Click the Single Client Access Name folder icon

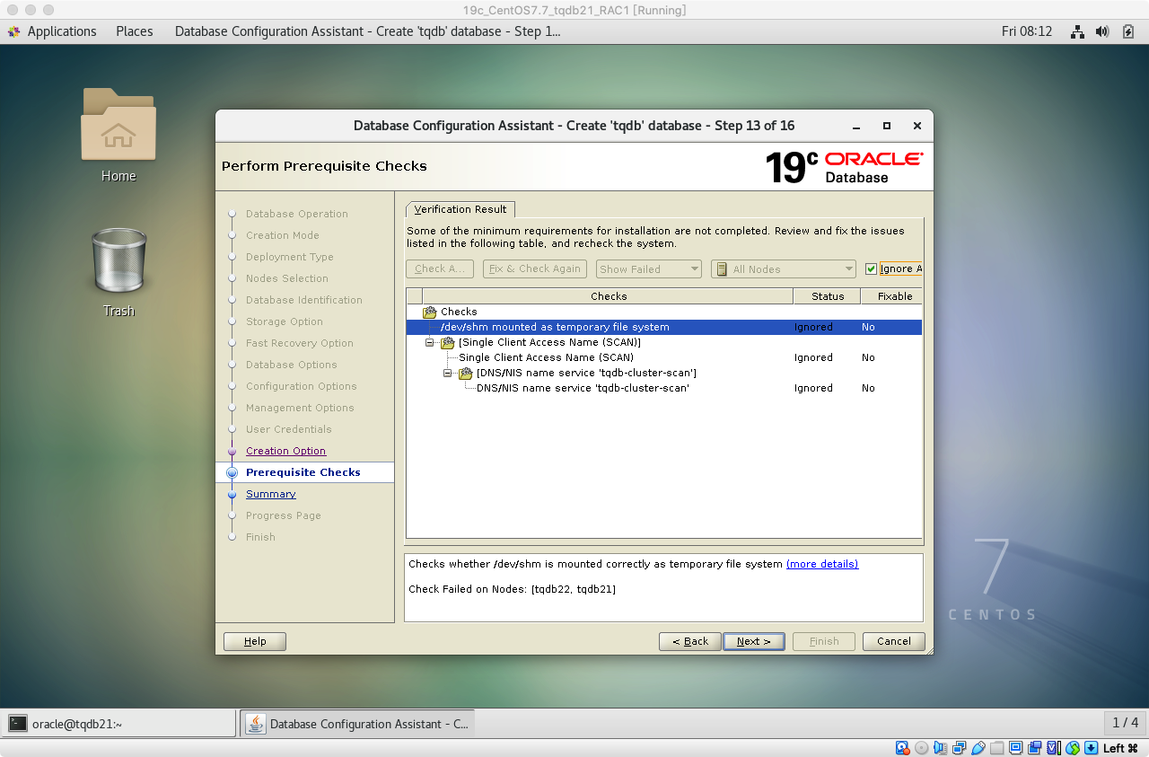(x=448, y=342)
